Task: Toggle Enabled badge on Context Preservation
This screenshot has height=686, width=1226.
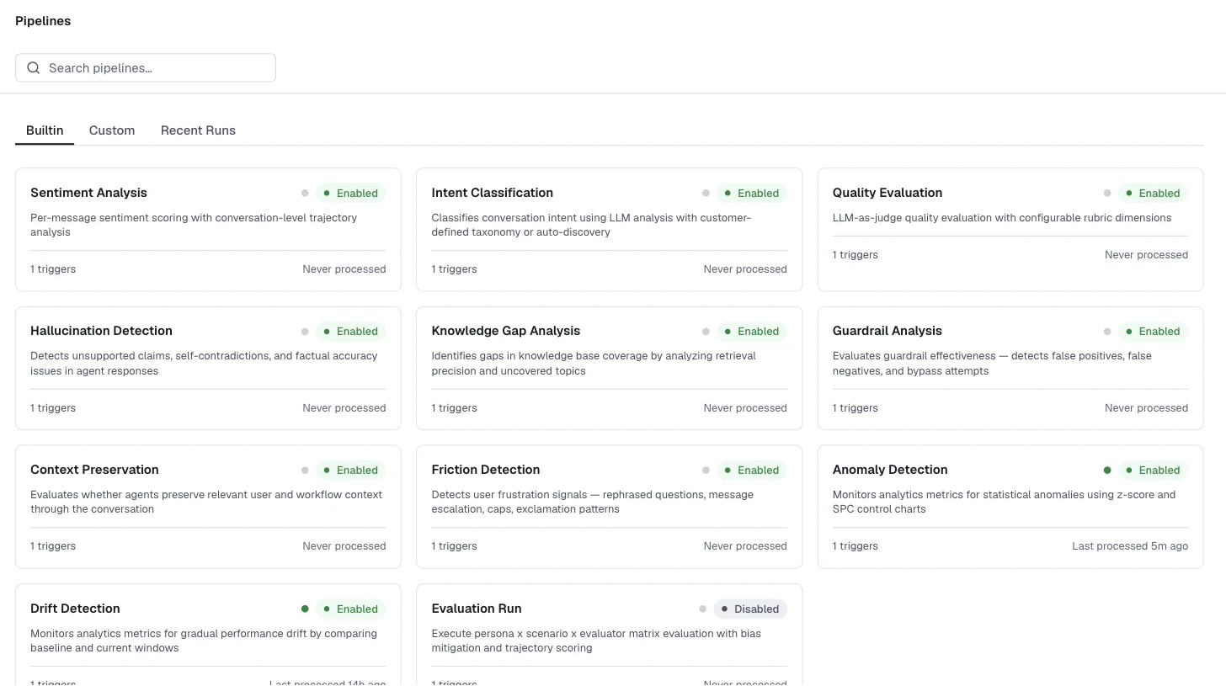Action: (x=351, y=471)
